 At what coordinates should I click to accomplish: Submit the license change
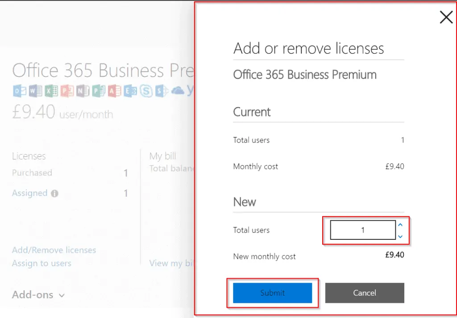pyautogui.click(x=273, y=293)
